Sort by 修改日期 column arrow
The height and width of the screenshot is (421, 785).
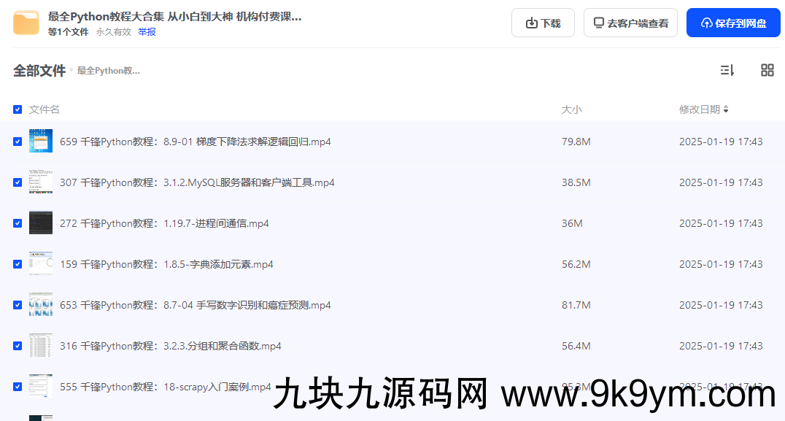[x=726, y=109]
